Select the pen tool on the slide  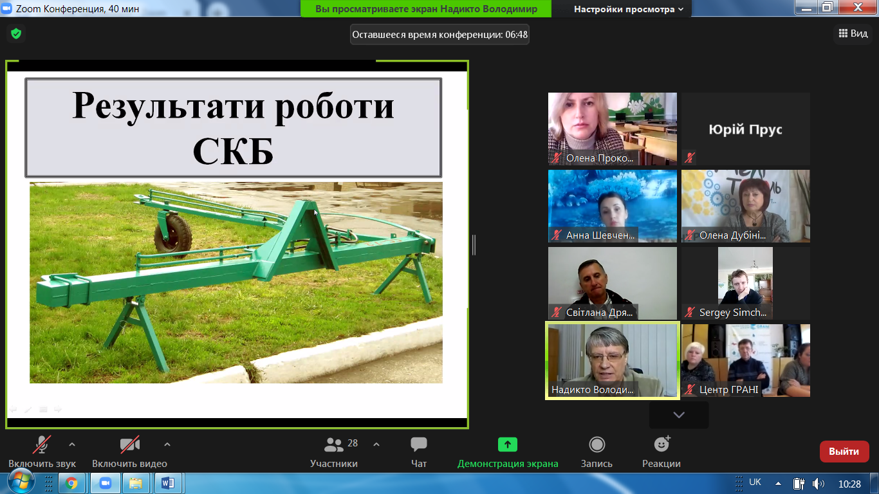[28, 408]
